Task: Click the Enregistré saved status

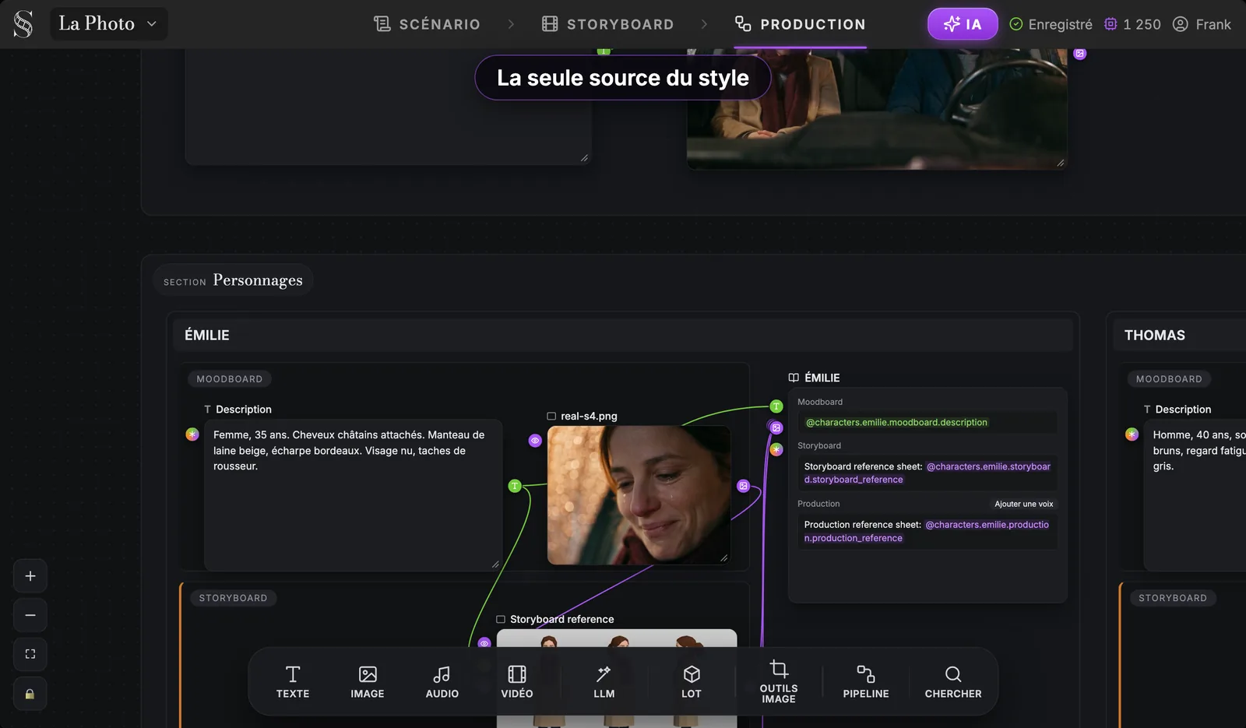Action: click(1051, 24)
